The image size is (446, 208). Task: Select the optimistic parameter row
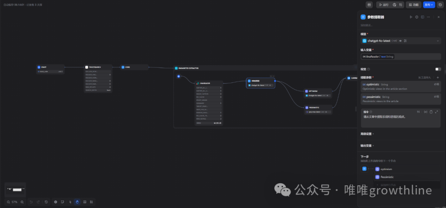coord(401,86)
